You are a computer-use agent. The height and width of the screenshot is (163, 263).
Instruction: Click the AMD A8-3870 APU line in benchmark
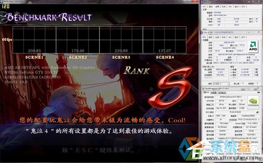point(50,67)
